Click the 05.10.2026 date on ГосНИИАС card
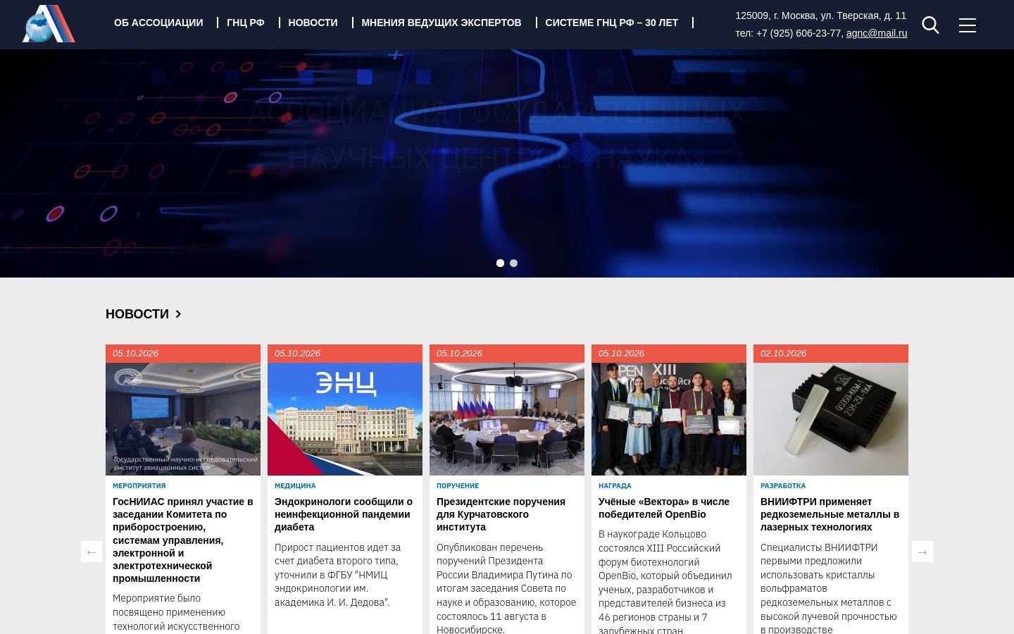 [135, 354]
